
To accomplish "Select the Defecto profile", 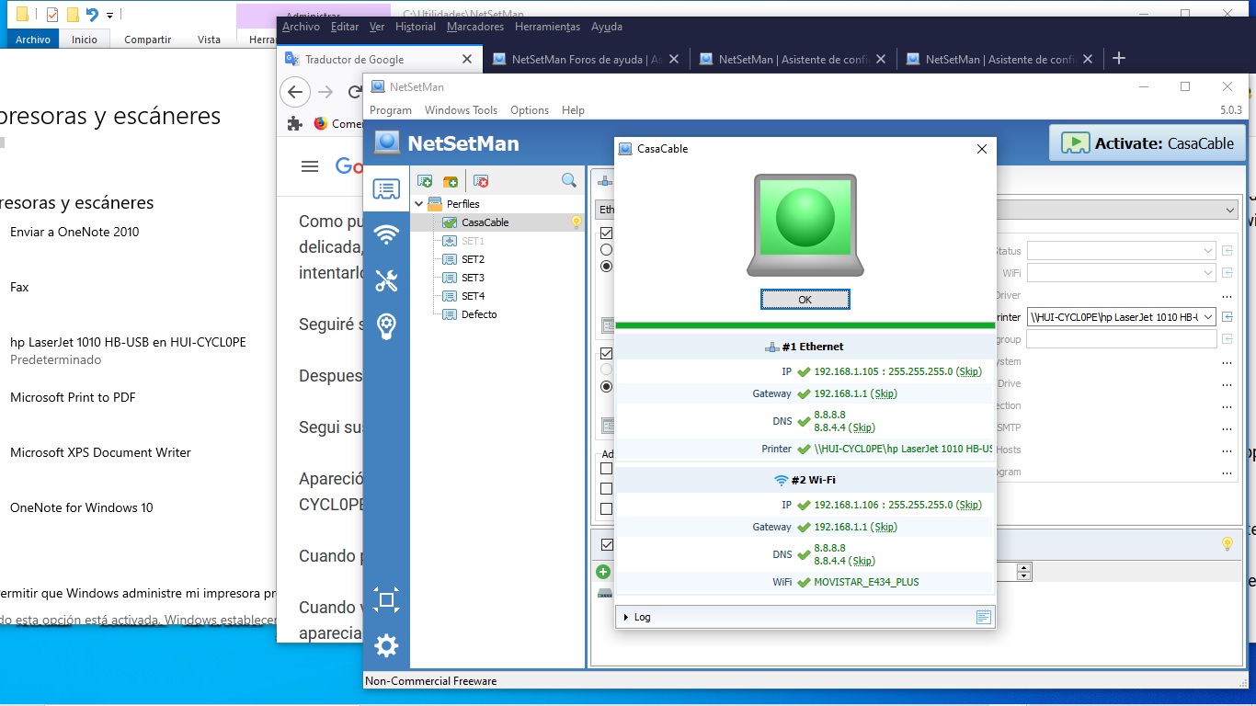I will click(x=479, y=314).
